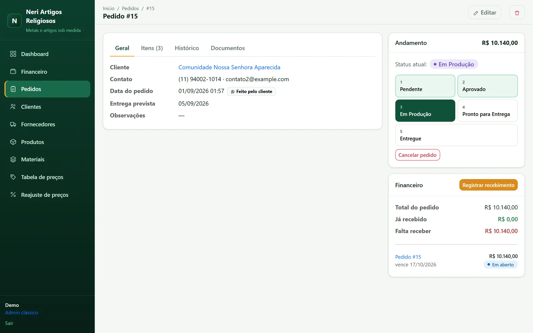Click the Falta receber value R$ 10.140,00
This screenshot has height=333, width=533.
501,231
